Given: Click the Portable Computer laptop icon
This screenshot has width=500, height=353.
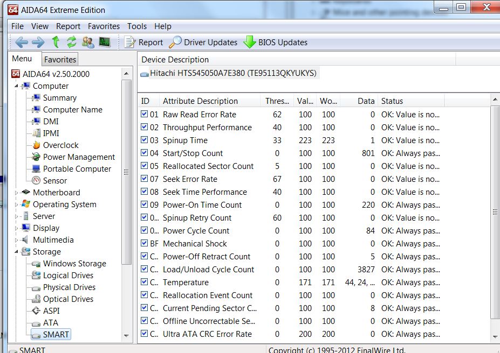Looking at the screenshot, I should coord(36,168).
